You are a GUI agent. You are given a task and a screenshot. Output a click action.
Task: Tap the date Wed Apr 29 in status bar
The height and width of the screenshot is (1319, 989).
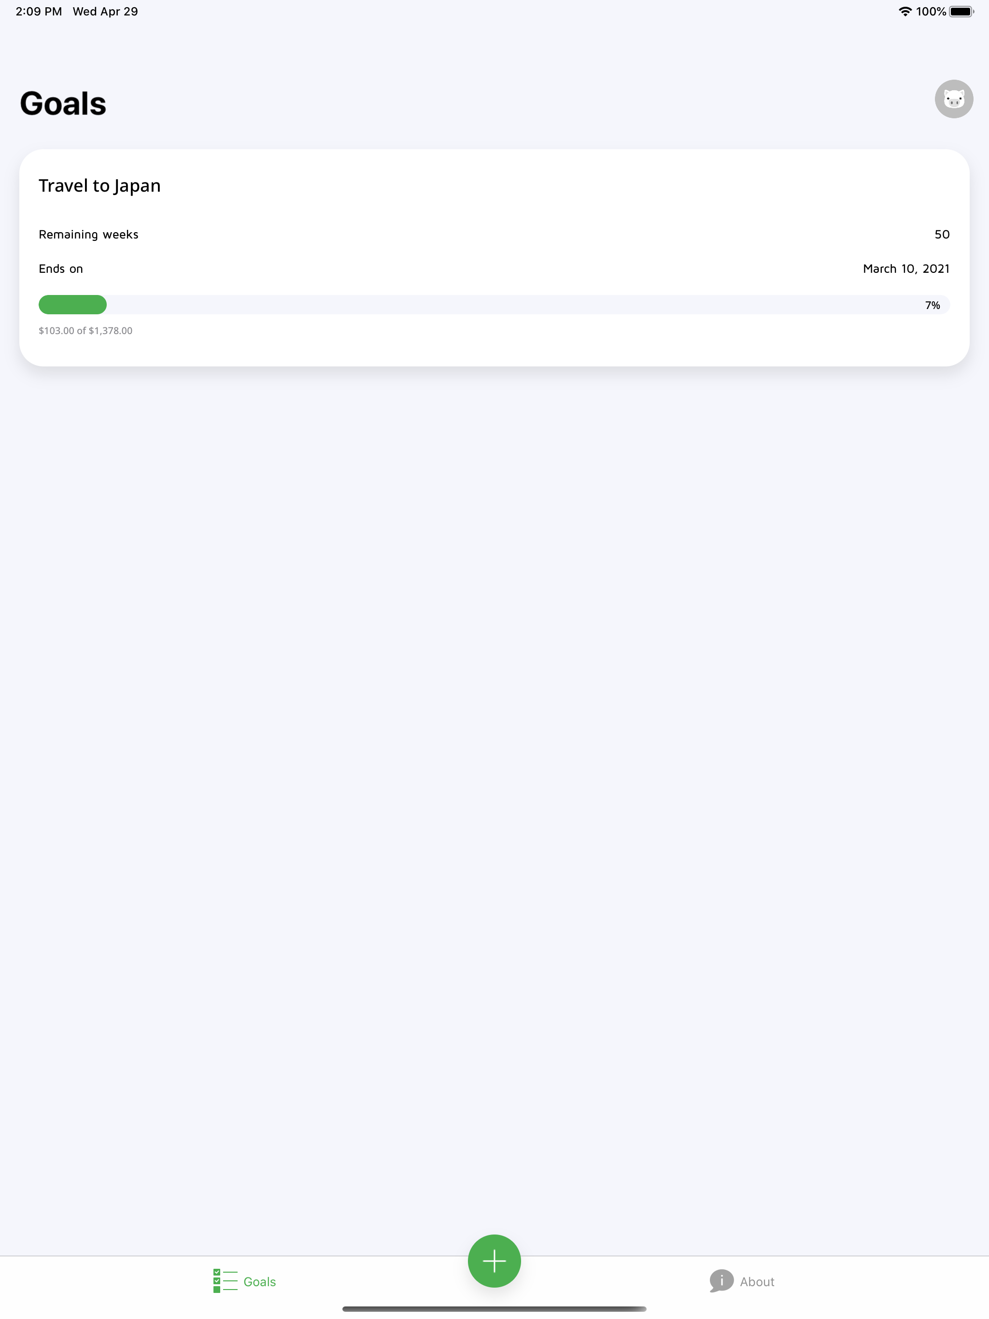(x=105, y=11)
